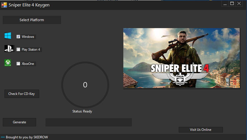The image size is (247, 140).
Task: Click the circular progress indicator showing 0
Action: point(85,85)
